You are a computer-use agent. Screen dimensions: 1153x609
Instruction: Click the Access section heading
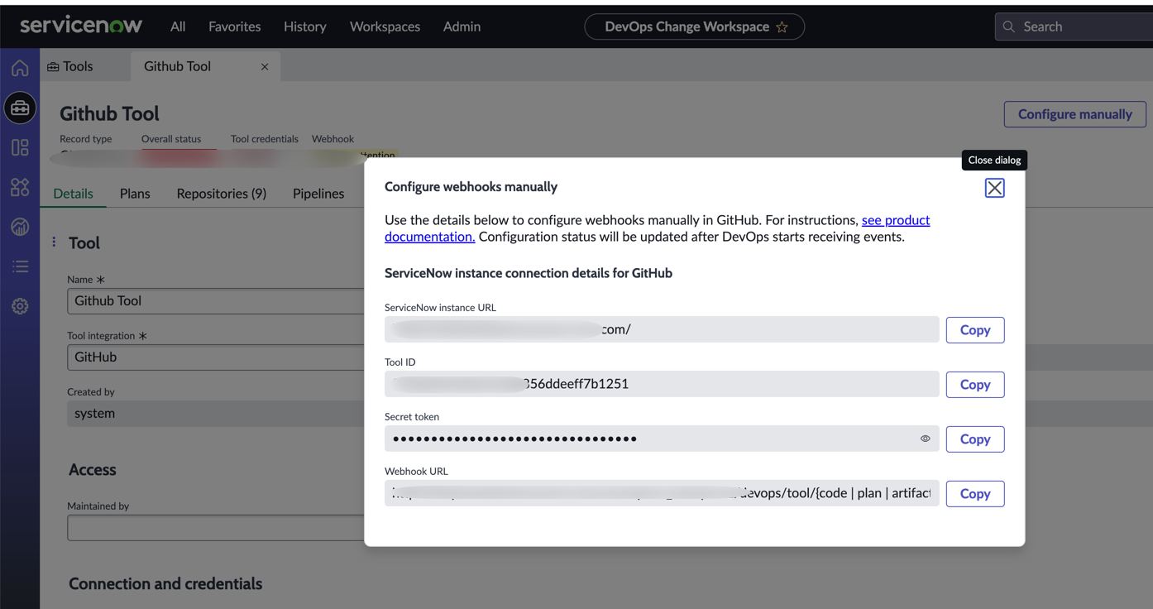(92, 470)
